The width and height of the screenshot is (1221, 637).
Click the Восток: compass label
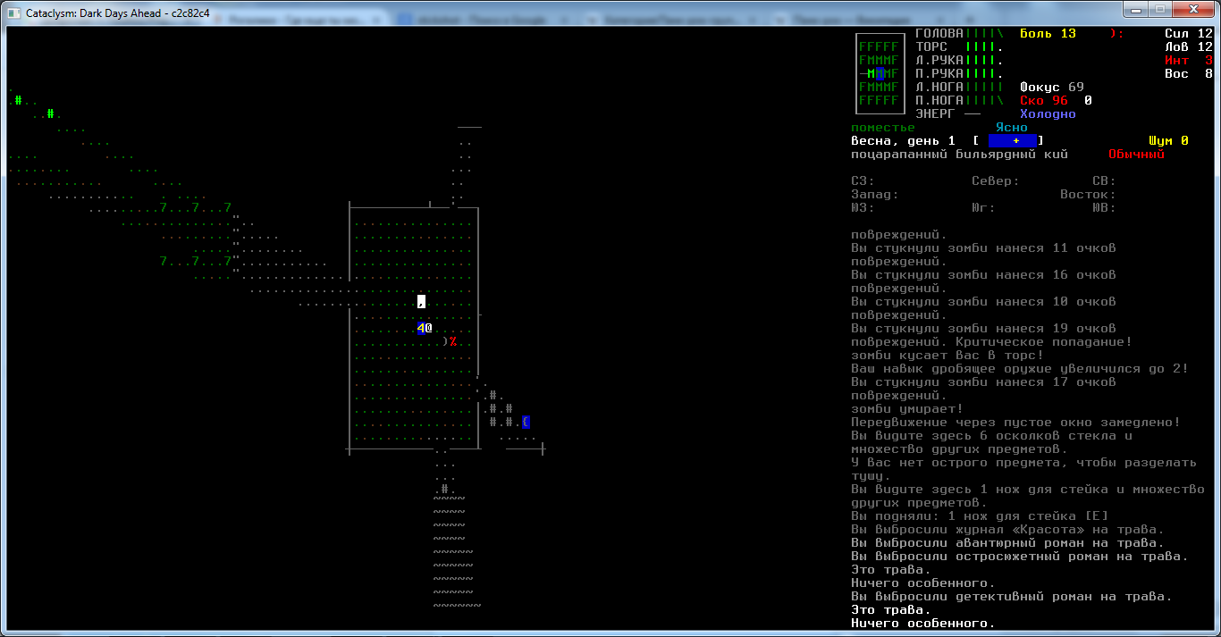[1088, 194]
